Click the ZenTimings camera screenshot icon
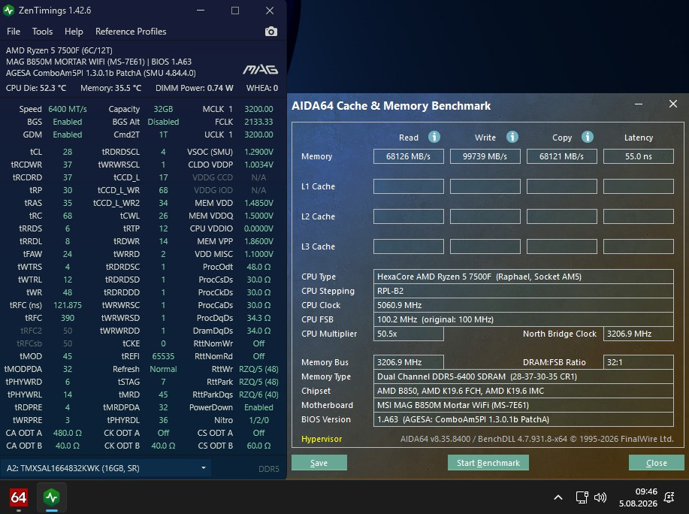Viewport: 689px width, 514px height. point(271,32)
